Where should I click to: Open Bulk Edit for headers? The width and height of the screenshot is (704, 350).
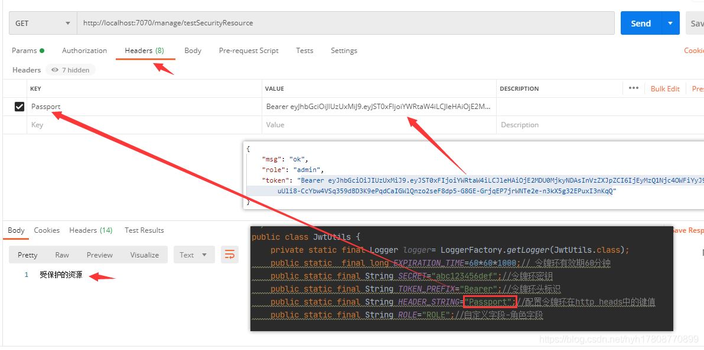coord(665,88)
